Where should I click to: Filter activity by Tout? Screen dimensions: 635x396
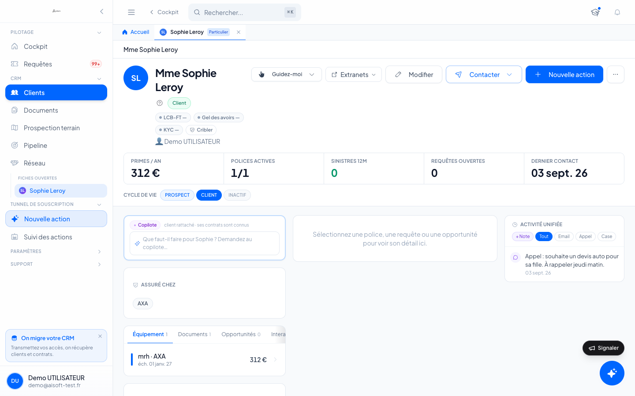pos(544,236)
